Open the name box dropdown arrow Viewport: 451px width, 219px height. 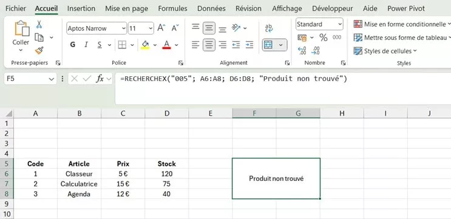coord(52,79)
